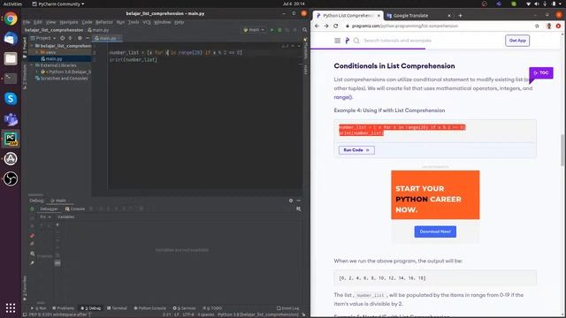The width and height of the screenshot is (566, 318).
Task: Click the Chrome address bar URL
Action: click(404, 26)
